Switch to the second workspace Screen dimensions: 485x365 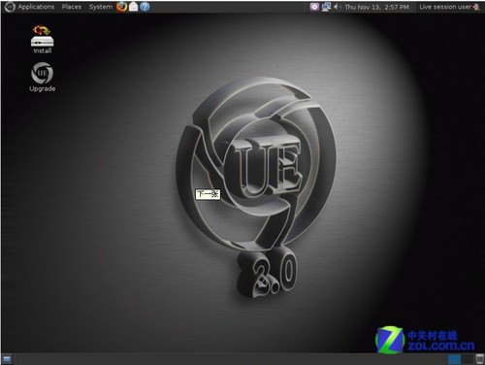point(467,359)
